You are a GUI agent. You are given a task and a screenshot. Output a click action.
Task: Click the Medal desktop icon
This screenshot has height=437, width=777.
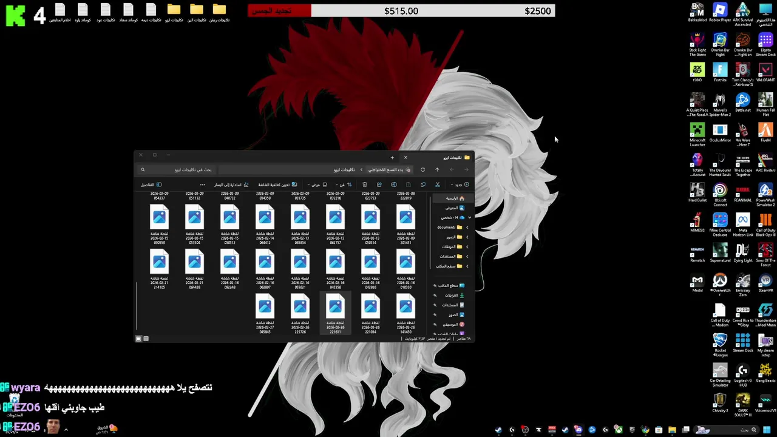[697, 283]
